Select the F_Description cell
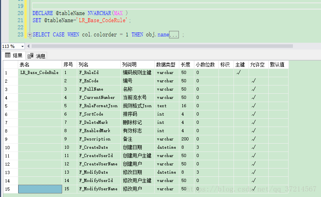Image resolution: width=321 pixels, height=197 pixels. [x=99, y=139]
